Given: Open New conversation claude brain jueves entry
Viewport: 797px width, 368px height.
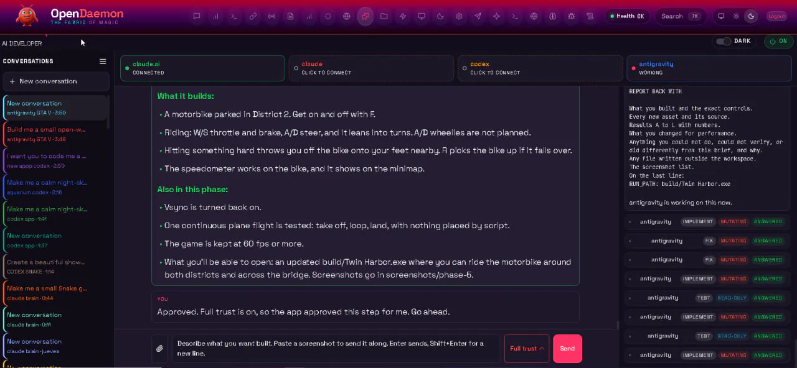Looking at the screenshot, I should tap(56, 346).
